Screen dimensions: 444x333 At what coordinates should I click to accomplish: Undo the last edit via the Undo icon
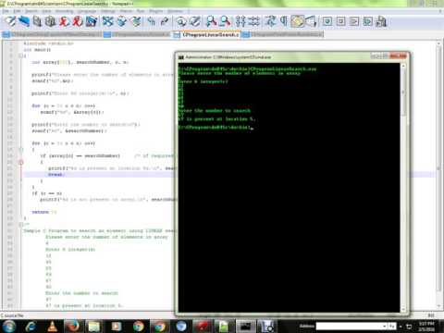[x=151, y=21]
